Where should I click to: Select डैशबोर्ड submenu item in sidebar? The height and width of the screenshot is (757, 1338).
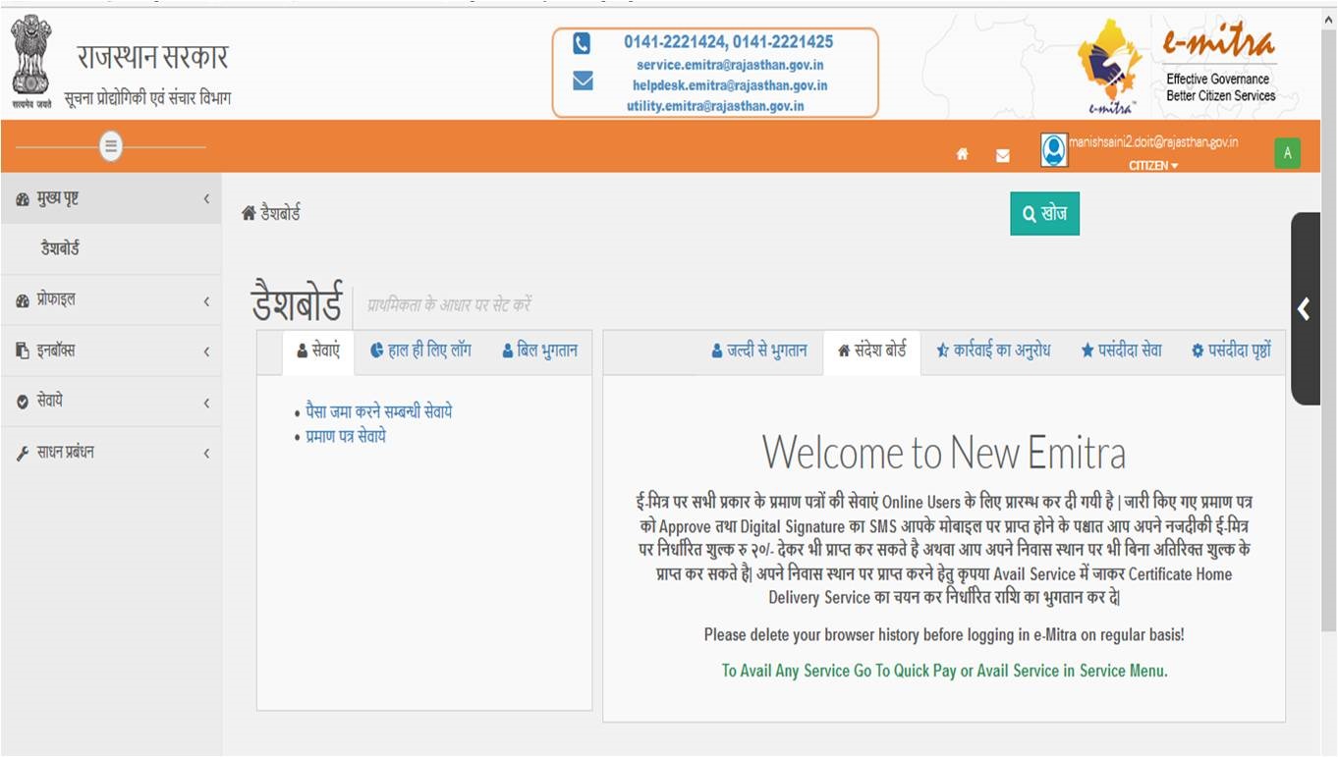click(60, 249)
